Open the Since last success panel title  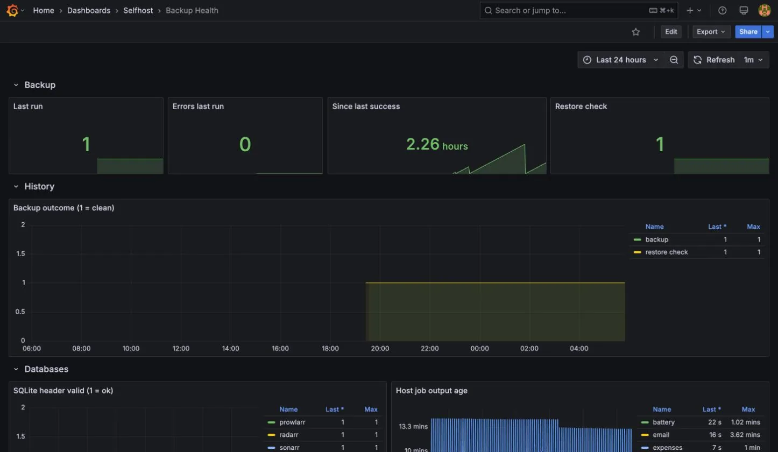[366, 107]
